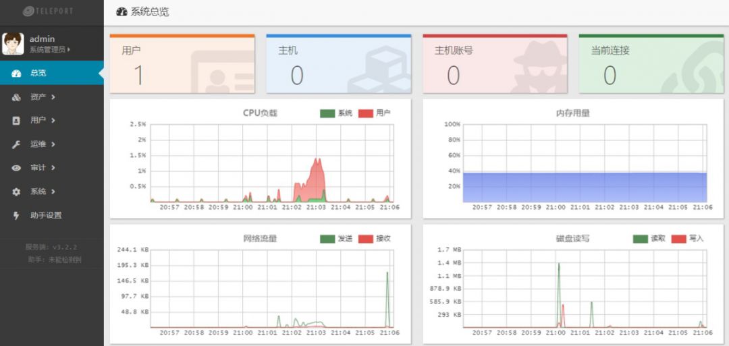Expand the chevron beside 审计

53,168
